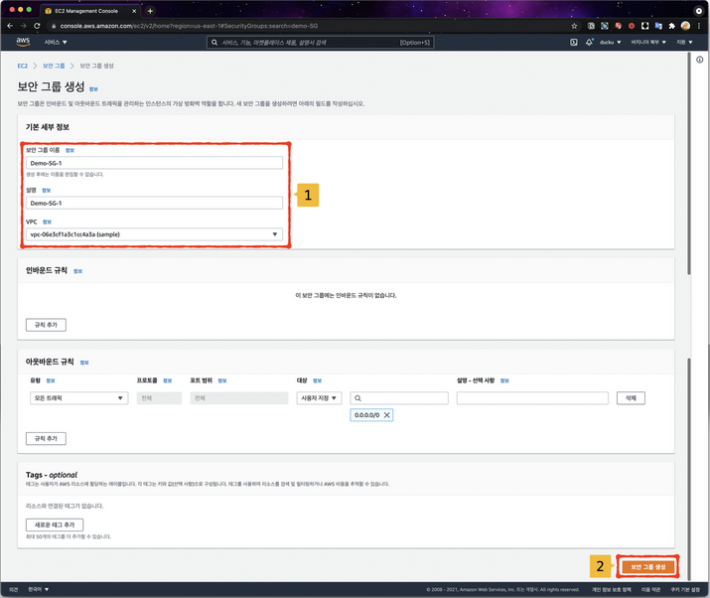
Task: Click 새로운 태그 추가 button
Action: (x=55, y=523)
